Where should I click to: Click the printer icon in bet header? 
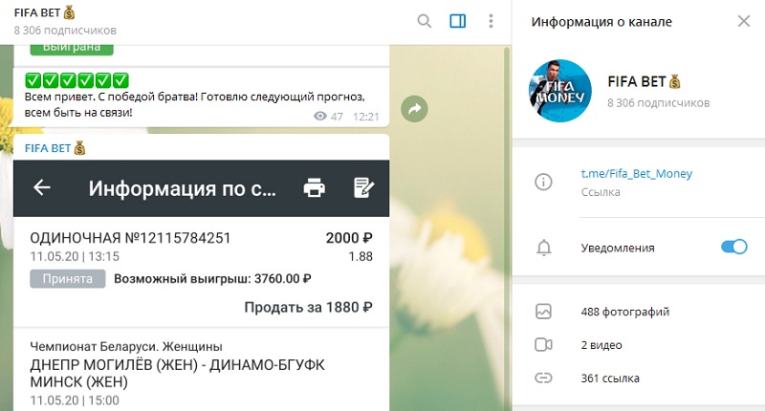(x=315, y=188)
